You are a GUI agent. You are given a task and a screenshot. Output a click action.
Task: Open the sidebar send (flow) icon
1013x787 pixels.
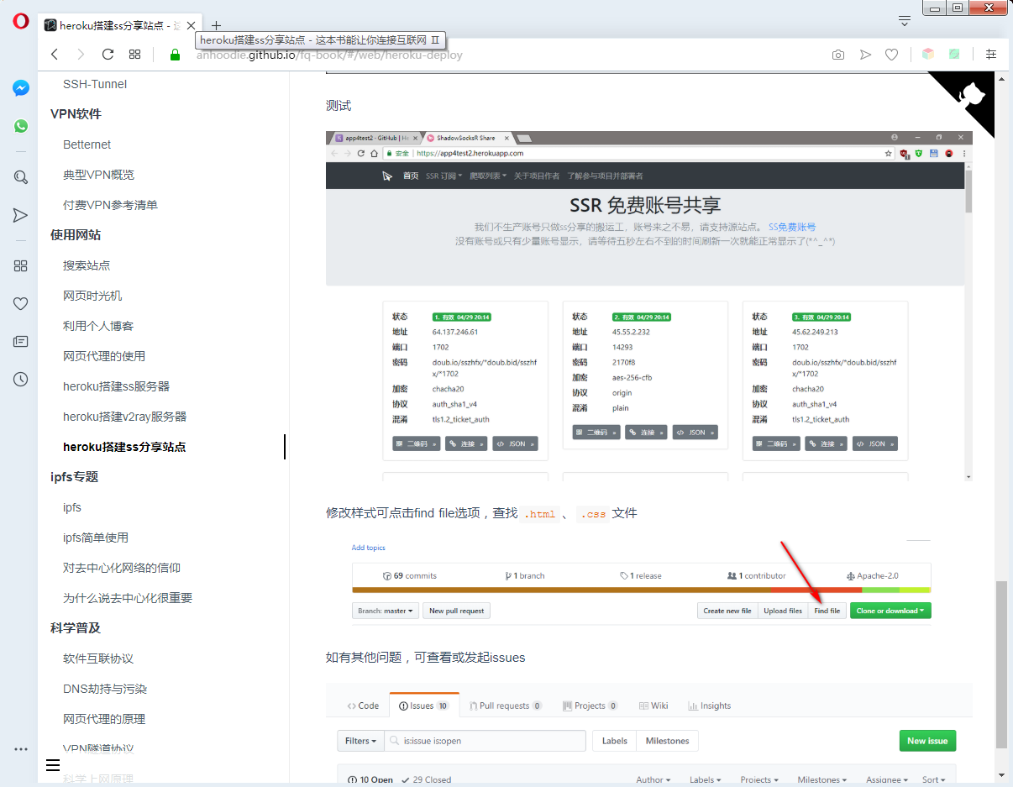click(21, 216)
